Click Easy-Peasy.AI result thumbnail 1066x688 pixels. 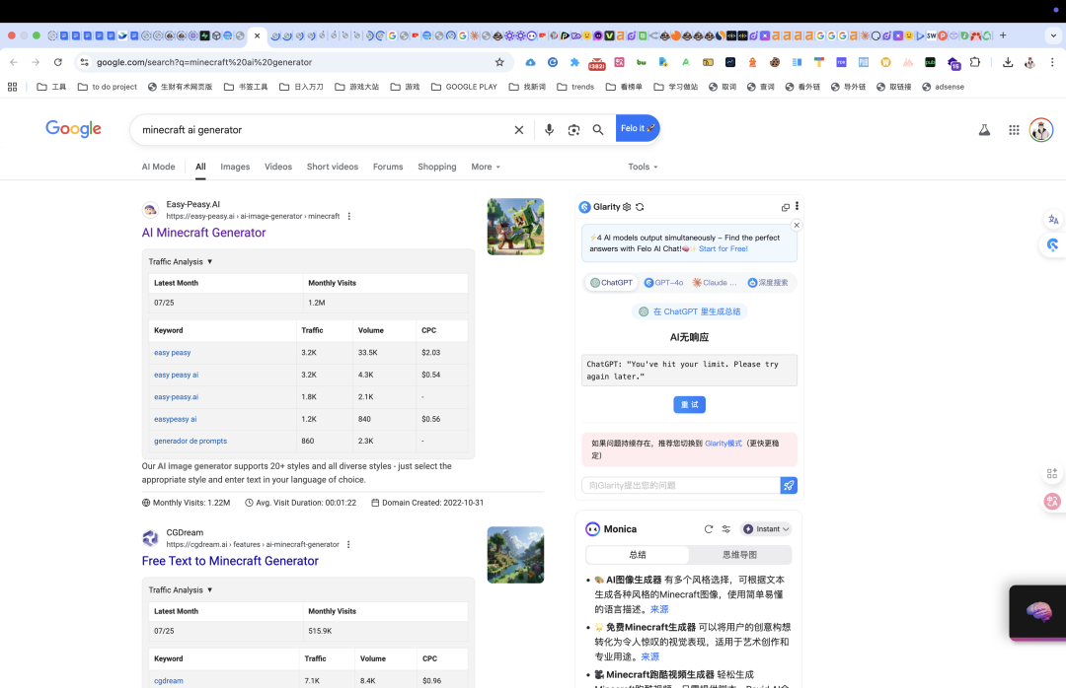(x=515, y=227)
